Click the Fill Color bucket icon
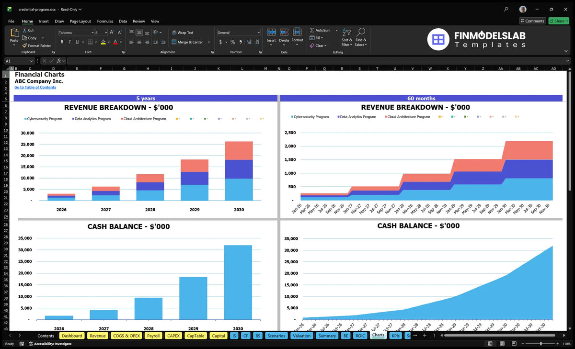 (103, 42)
